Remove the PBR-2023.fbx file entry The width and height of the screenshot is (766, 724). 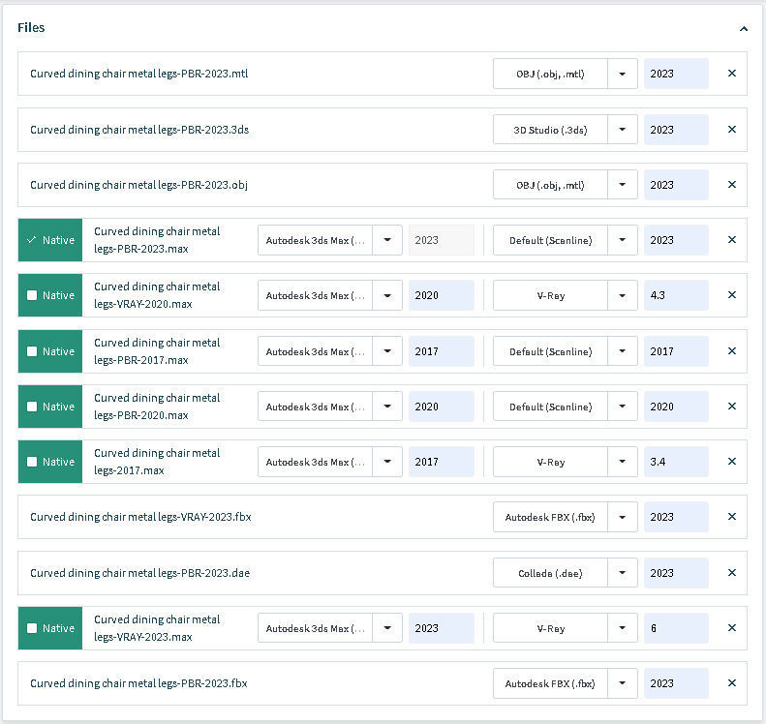point(731,683)
